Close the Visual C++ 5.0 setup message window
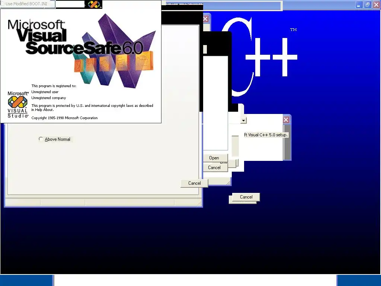 click(286, 120)
